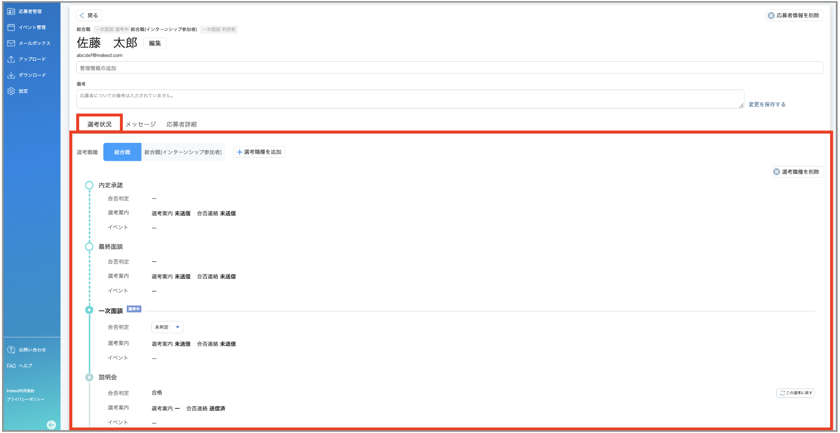840x433 pixels.
Task: Open the 未判定 dropdown for 一次面談
Action: point(167,327)
